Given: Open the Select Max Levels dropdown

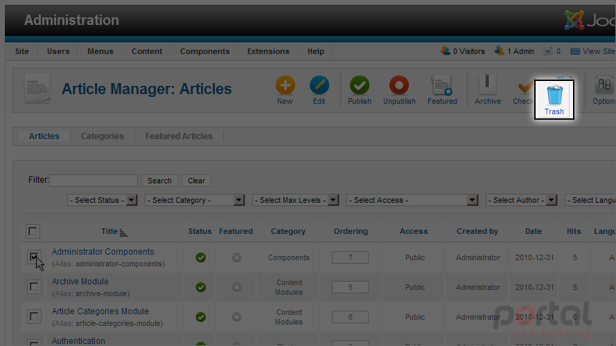Looking at the screenshot, I should [295, 200].
